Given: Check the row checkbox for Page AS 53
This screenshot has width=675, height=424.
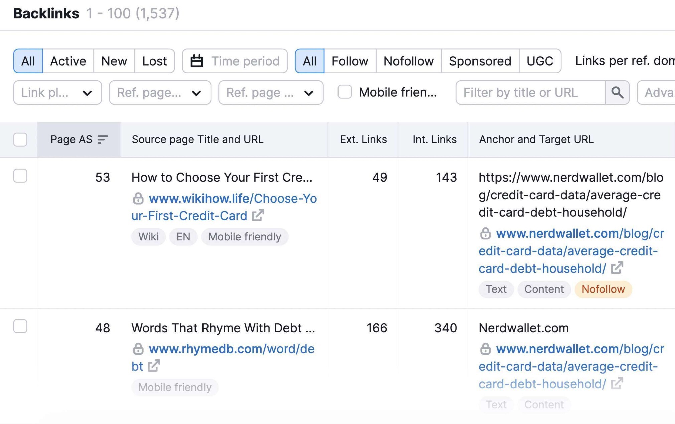Looking at the screenshot, I should pos(20,176).
